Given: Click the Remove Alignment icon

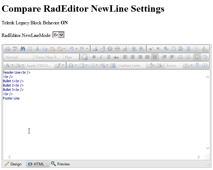Looking at the screenshot, I should (x=155, y=57).
